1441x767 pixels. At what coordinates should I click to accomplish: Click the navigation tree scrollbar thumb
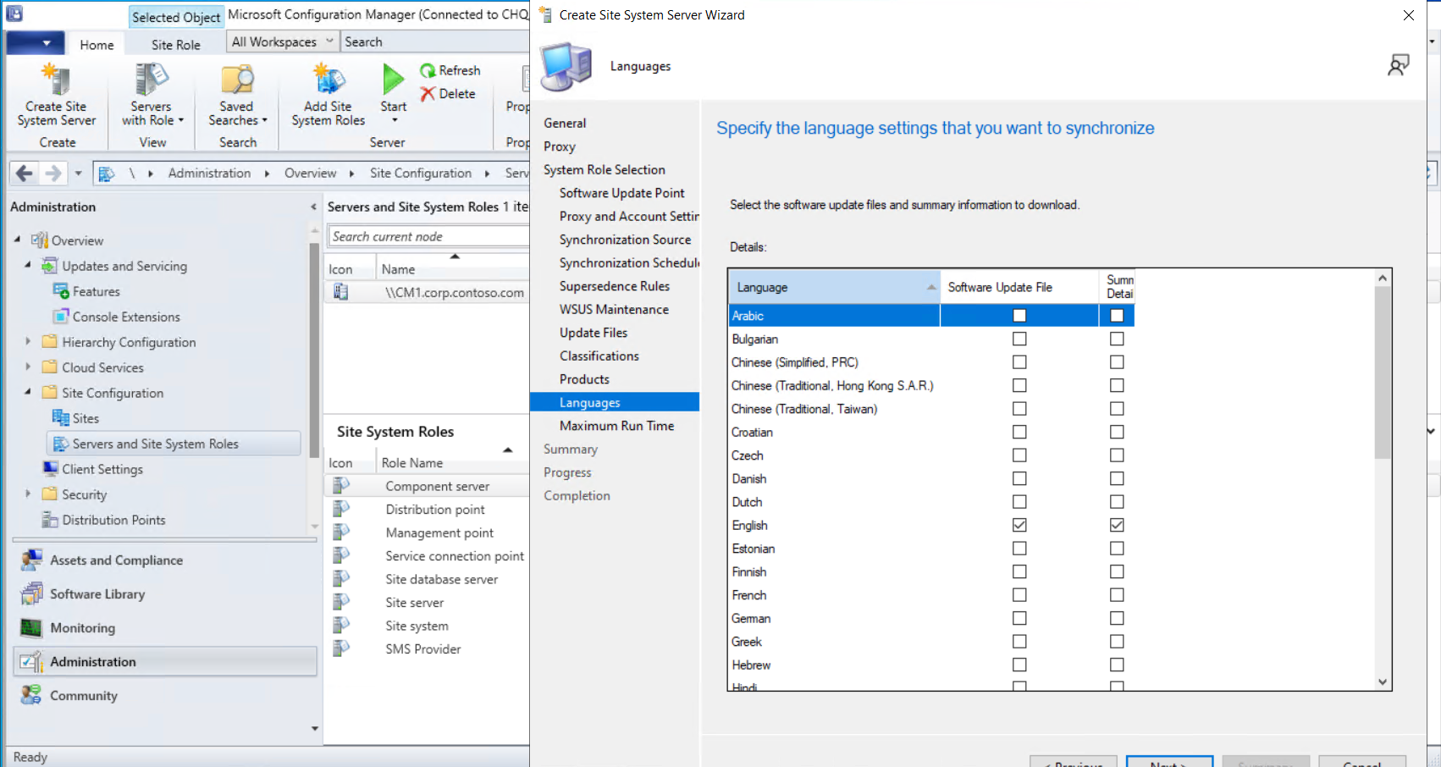tap(314, 350)
